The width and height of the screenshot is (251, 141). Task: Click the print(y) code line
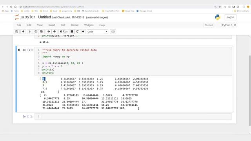48,73
